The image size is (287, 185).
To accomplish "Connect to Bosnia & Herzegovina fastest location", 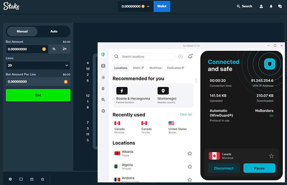I will pos(133,95).
